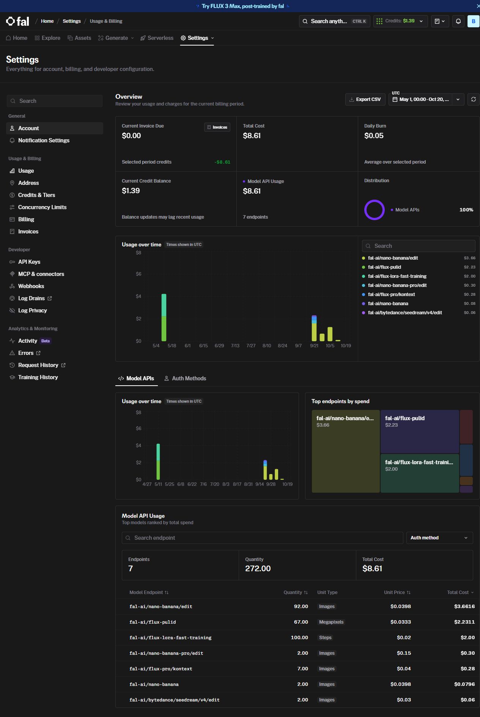Sort table by Quantity column
The height and width of the screenshot is (717, 480).
[296, 593]
